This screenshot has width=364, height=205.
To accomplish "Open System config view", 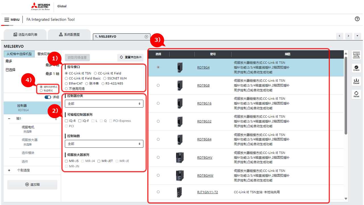I will (356, 55).
